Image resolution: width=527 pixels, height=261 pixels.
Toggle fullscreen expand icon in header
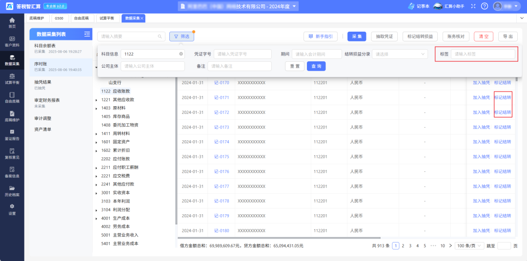click(x=474, y=6)
